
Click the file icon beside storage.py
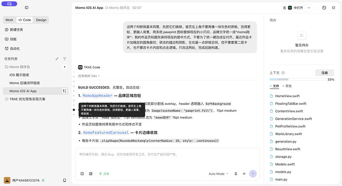[271, 157]
